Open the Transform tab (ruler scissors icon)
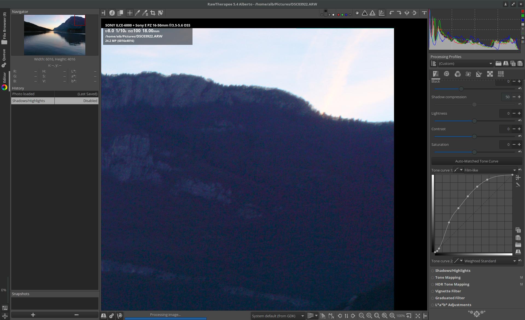525x320 pixels. pyautogui.click(x=479, y=74)
